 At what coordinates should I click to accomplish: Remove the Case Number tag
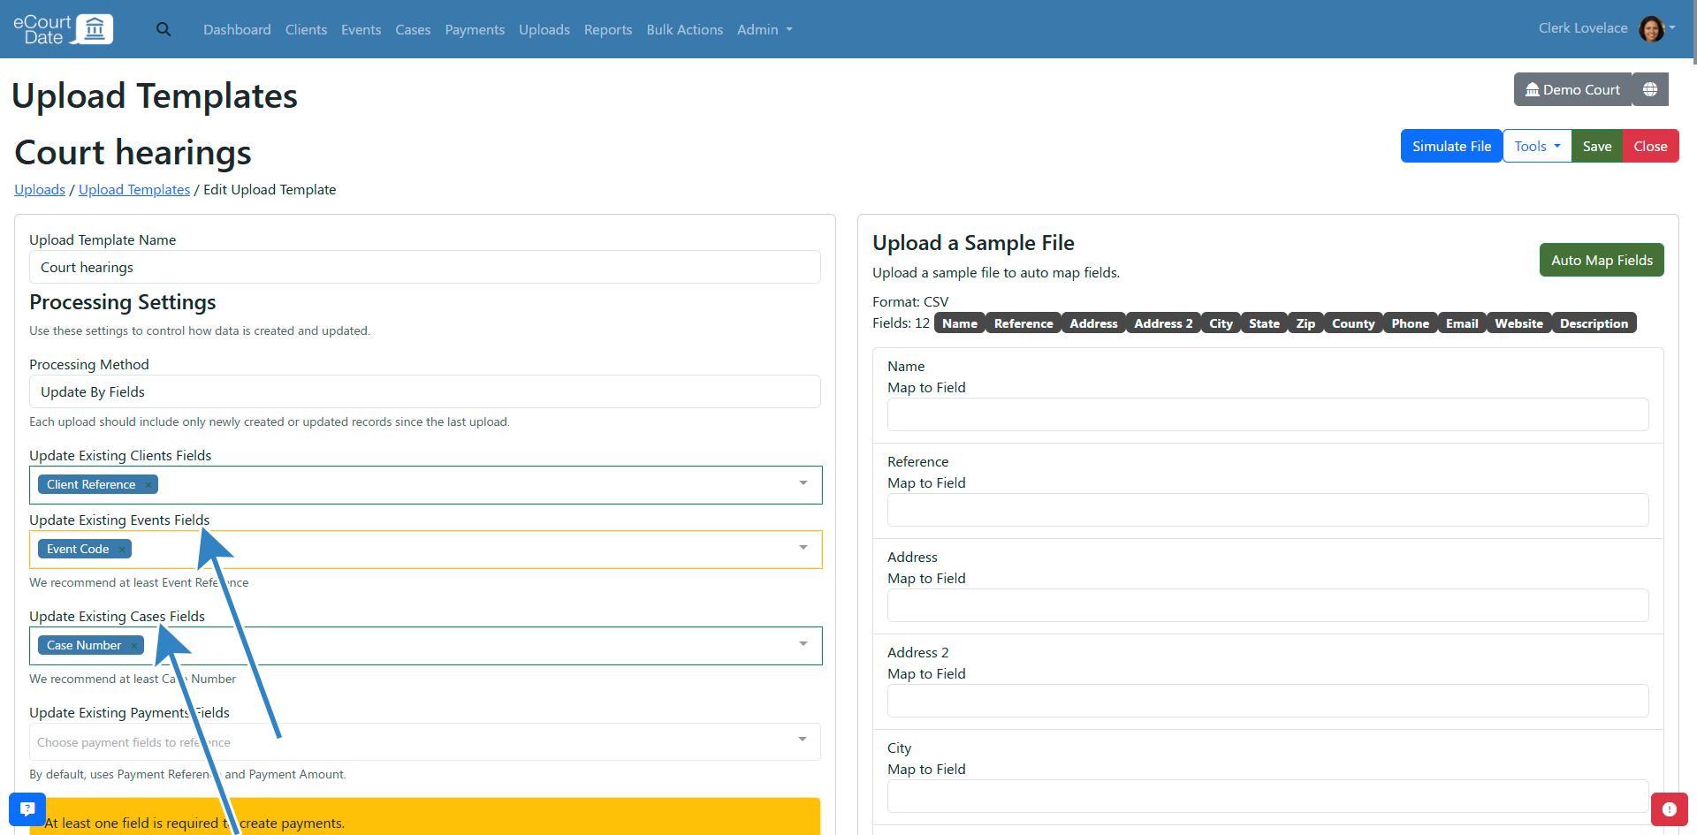134,645
